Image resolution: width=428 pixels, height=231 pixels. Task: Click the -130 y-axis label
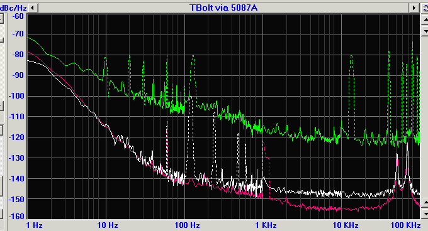[16, 158]
